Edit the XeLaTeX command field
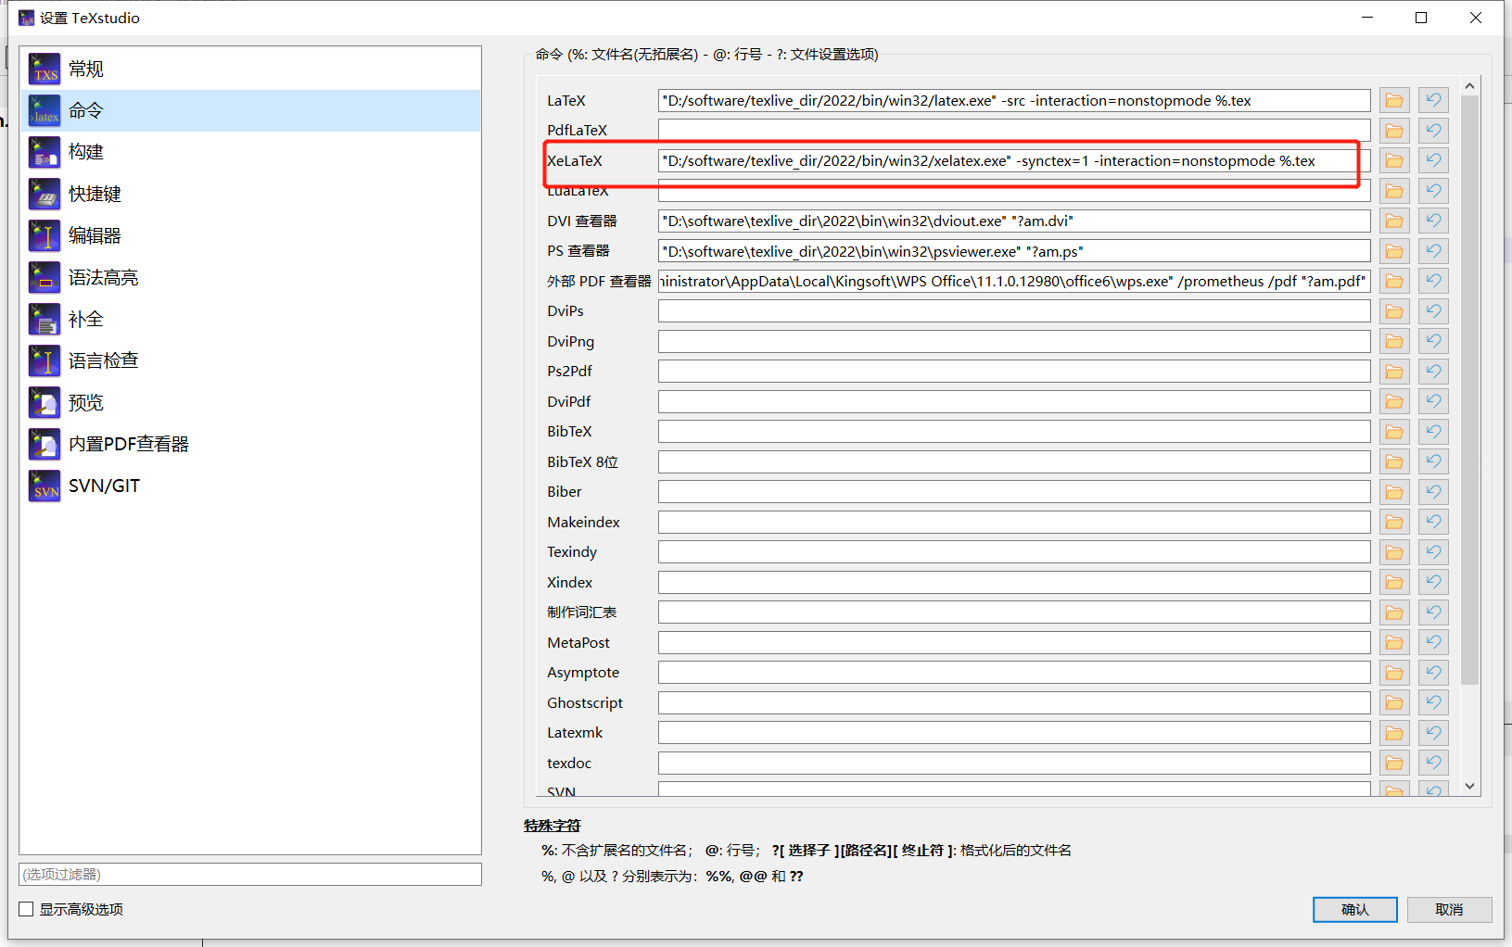1512x947 pixels. 1014,160
